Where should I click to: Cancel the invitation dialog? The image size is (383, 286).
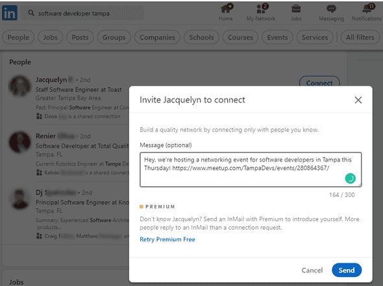tap(312, 270)
